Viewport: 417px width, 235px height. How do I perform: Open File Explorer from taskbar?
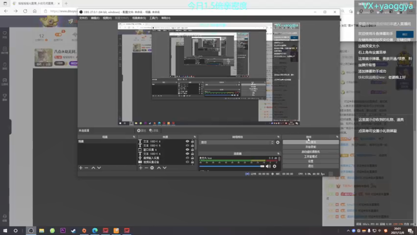[x=42, y=230]
